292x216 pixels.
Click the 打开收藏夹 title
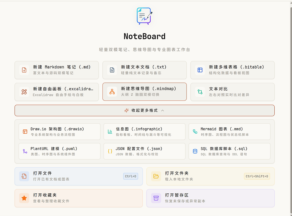click(x=45, y=195)
